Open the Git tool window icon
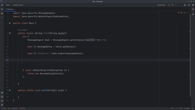195x110 pixels. click(2, 105)
